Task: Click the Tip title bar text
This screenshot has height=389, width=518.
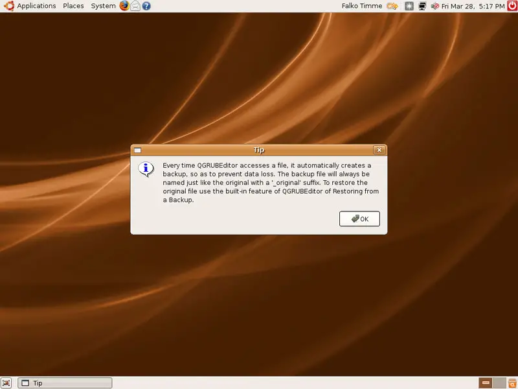Action: [x=259, y=150]
